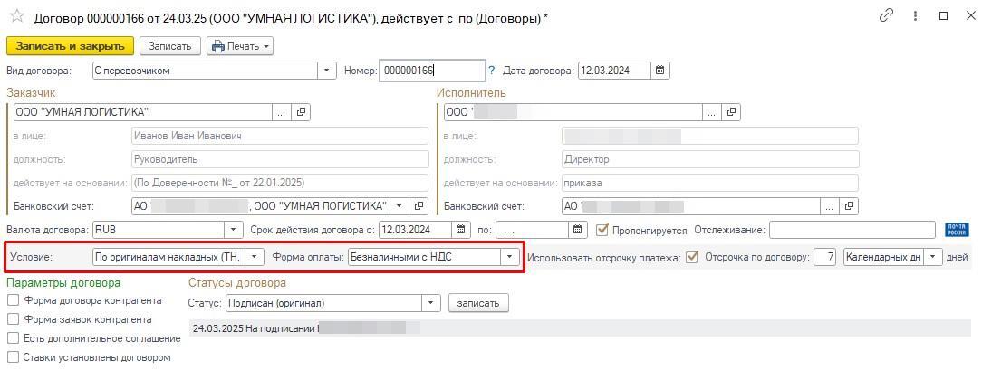Toggle the Пролонгируется checkbox
This screenshot has width=982, height=389.
[x=602, y=230]
